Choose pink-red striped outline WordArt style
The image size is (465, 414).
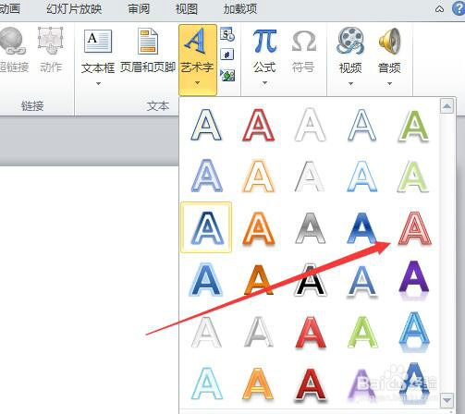coord(414,228)
